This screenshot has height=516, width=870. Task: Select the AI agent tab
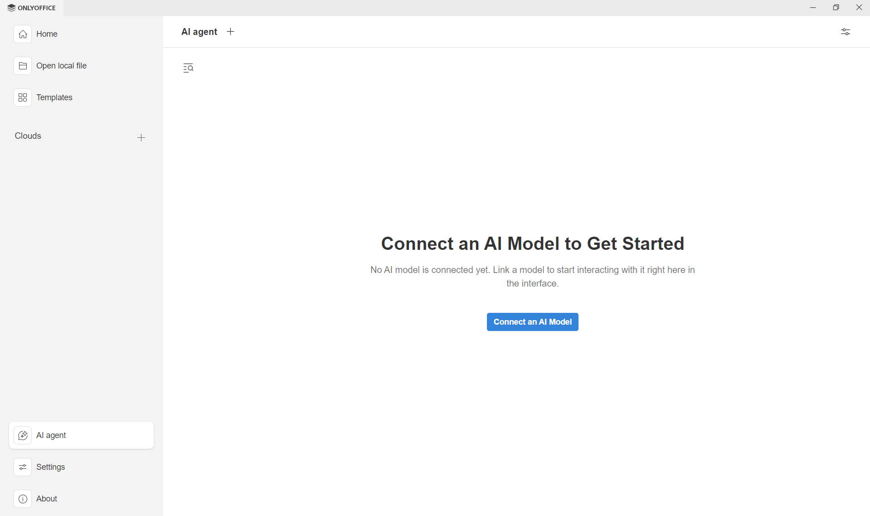(199, 32)
